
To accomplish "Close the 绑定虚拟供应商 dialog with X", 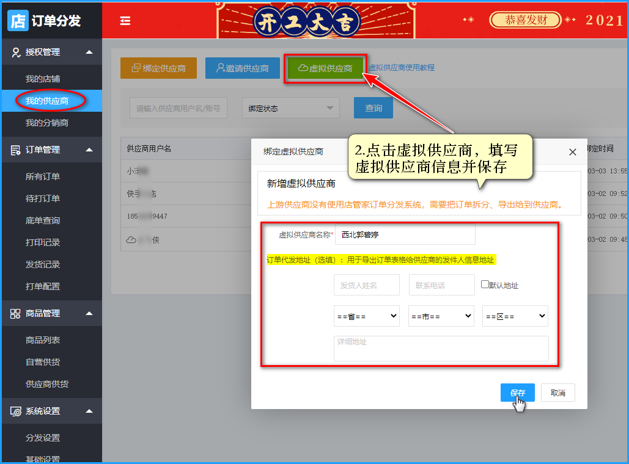I will click(572, 152).
